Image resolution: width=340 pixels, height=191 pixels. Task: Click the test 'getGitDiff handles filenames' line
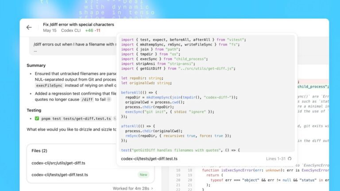tap(181, 150)
